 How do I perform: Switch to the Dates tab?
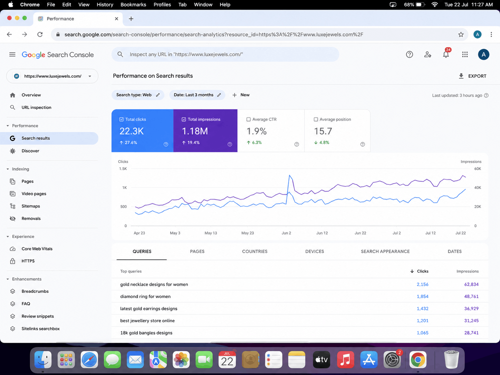tap(454, 251)
